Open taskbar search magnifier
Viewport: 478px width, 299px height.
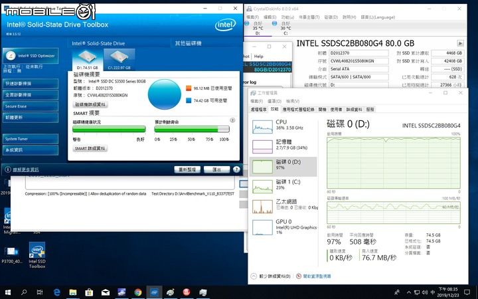click(24, 292)
